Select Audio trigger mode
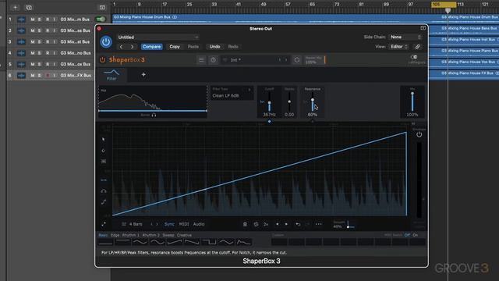The image size is (499, 281). click(x=199, y=224)
